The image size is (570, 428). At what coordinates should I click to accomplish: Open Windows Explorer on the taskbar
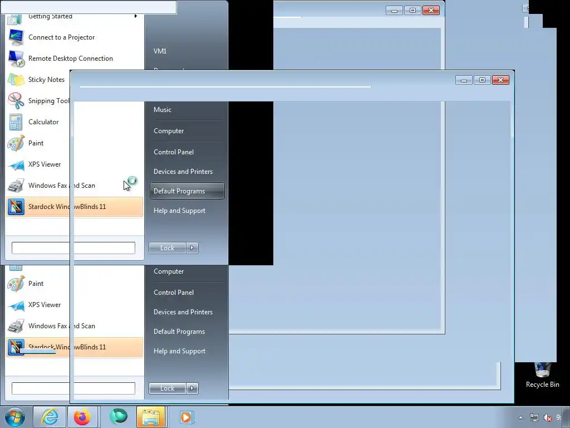[x=151, y=417]
